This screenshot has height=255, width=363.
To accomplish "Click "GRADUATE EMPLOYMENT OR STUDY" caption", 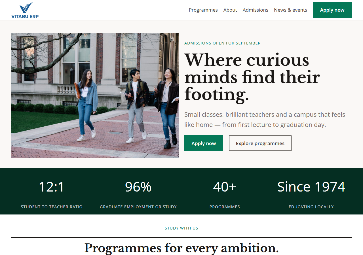I will click(138, 207).
